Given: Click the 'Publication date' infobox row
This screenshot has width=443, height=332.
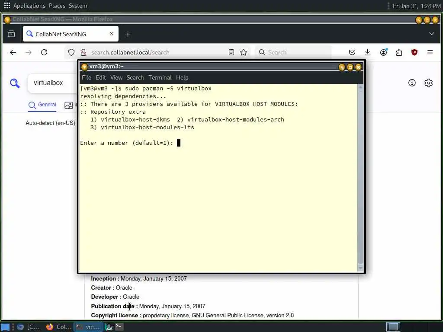Looking at the screenshot, I should pyautogui.click(x=148, y=306).
